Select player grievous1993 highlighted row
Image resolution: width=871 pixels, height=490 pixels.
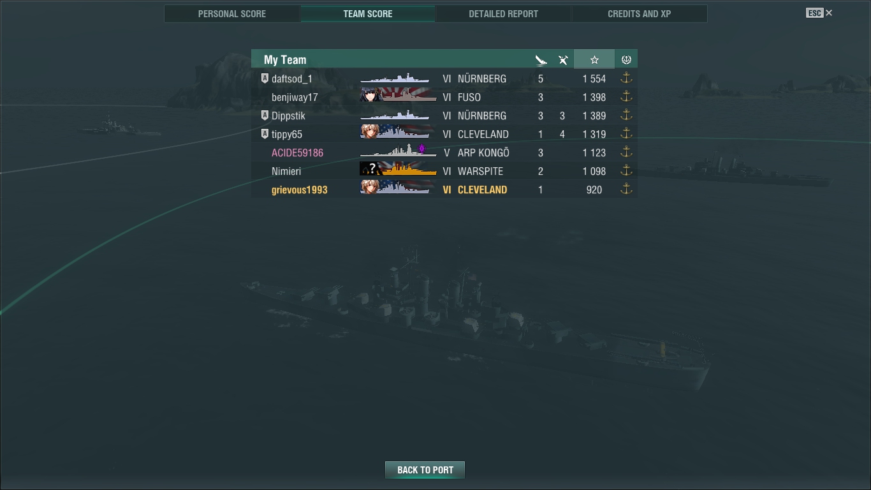444,189
